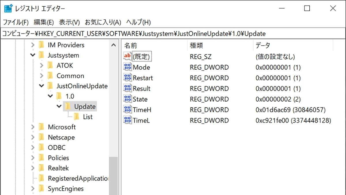The height and width of the screenshot is (195, 346).
Task: Select the TimeH value name
Action: coord(142,110)
